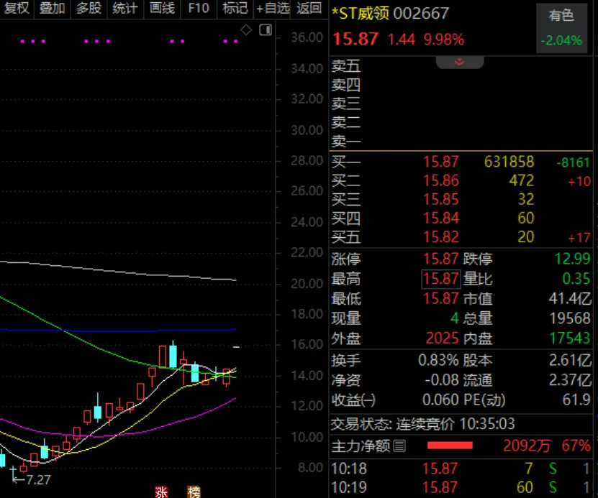Click 量比 value 0.35
The width and height of the screenshot is (598, 498).
(576, 279)
